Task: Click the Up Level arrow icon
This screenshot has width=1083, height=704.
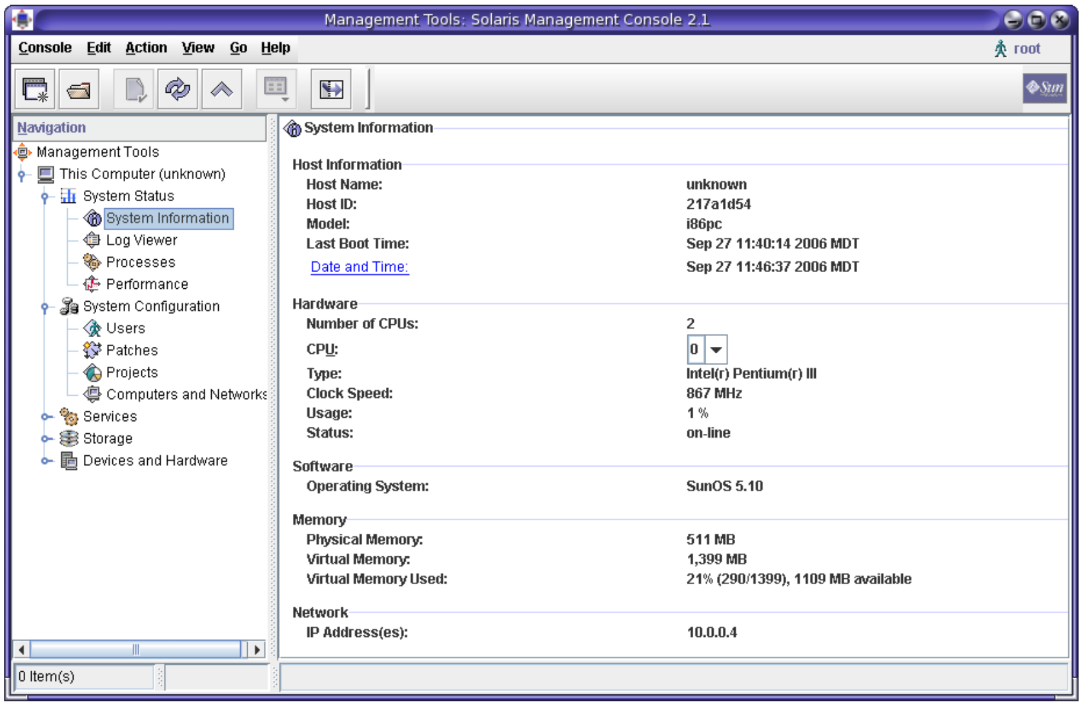Action: click(221, 90)
